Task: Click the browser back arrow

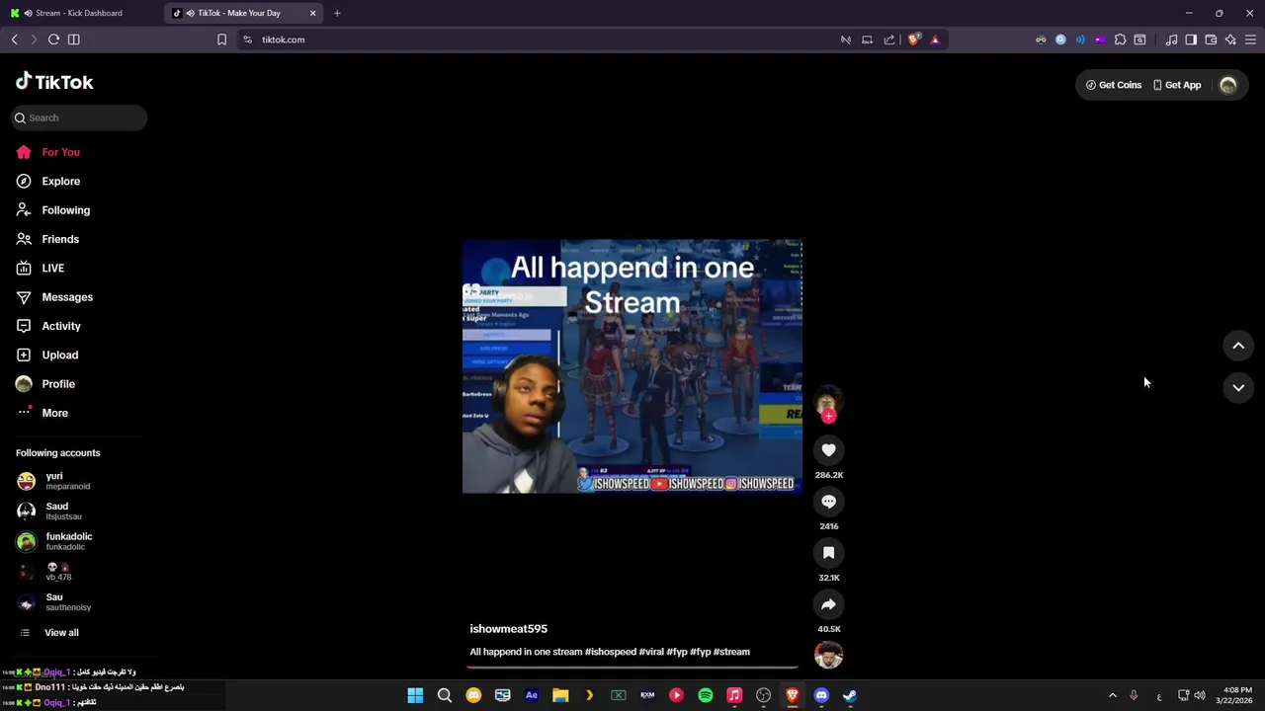Action: 14,39
